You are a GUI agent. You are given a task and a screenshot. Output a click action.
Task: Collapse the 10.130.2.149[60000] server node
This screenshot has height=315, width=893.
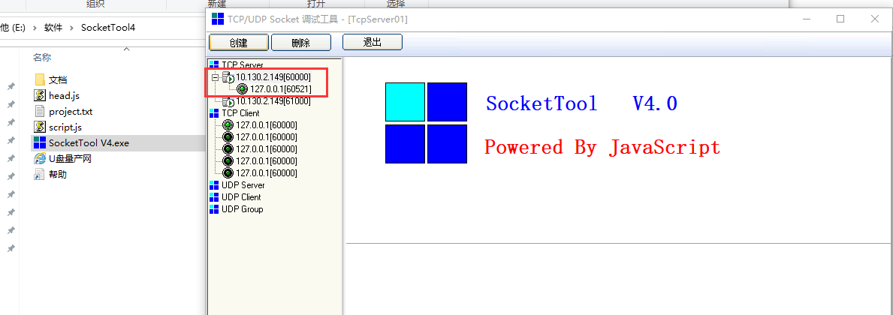(x=215, y=76)
